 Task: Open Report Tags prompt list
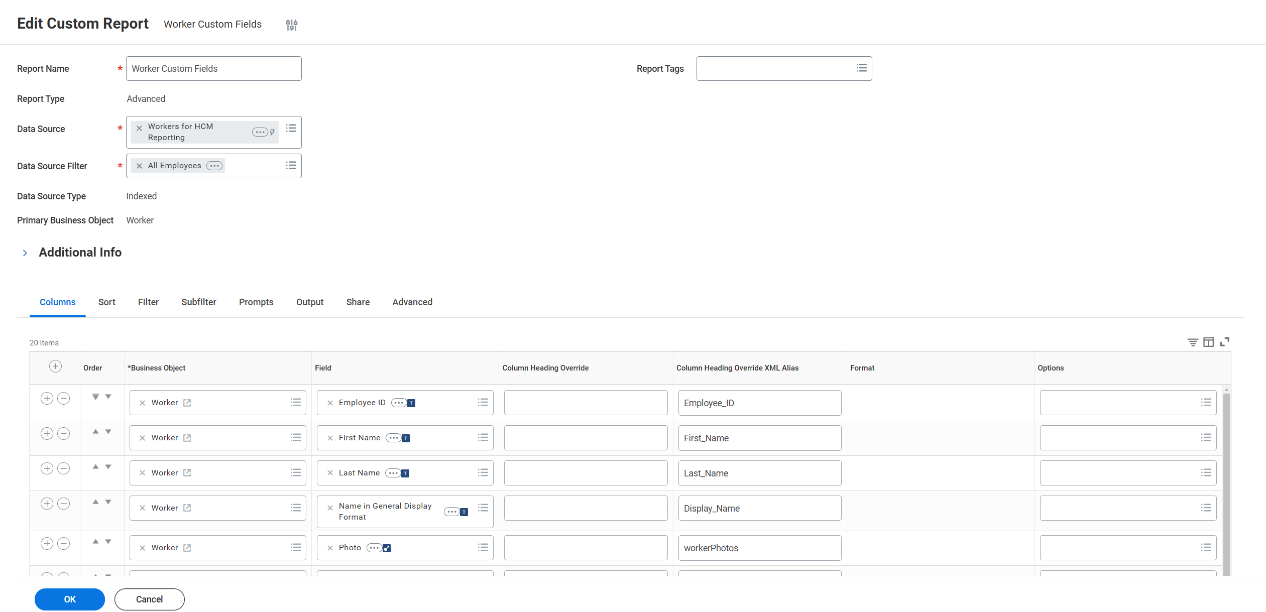[x=861, y=68]
